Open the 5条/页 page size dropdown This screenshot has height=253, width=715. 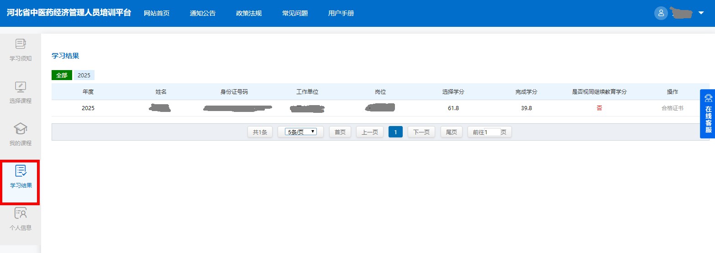300,132
